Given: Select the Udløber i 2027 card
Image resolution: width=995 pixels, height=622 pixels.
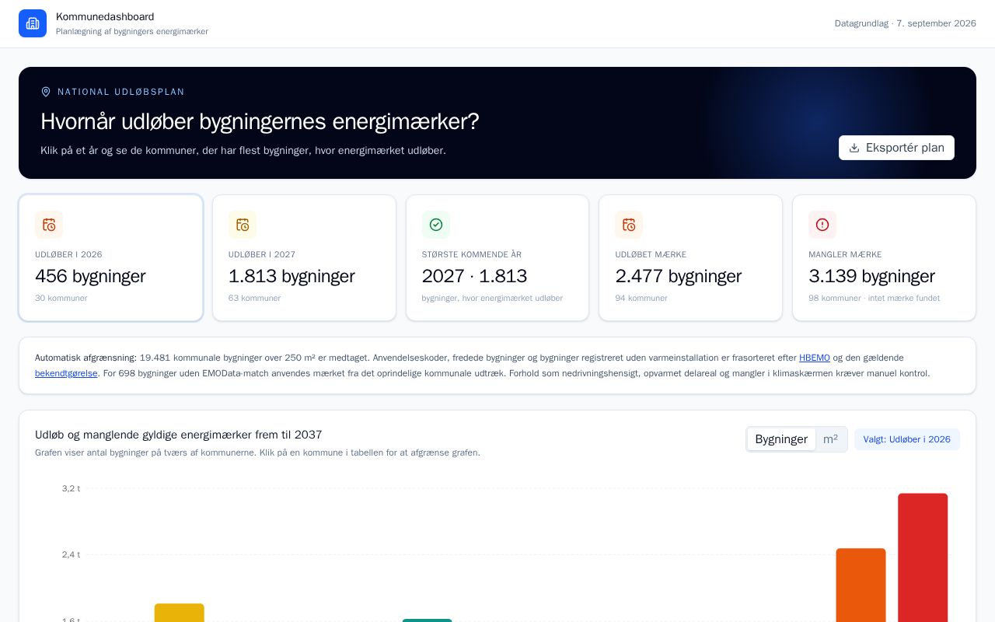Looking at the screenshot, I should pyautogui.click(x=304, y=257).
